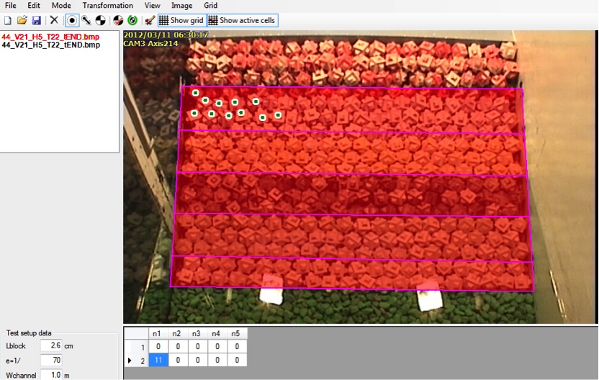Image resolution: width=599 pixels, height=380 pixels.
Task: Click the Wchannel input field
Action: click(x=50, y=374)
